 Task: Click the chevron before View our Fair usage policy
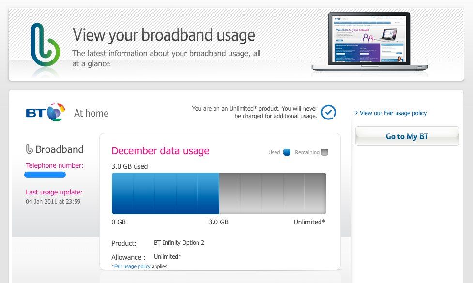point(357,113)
